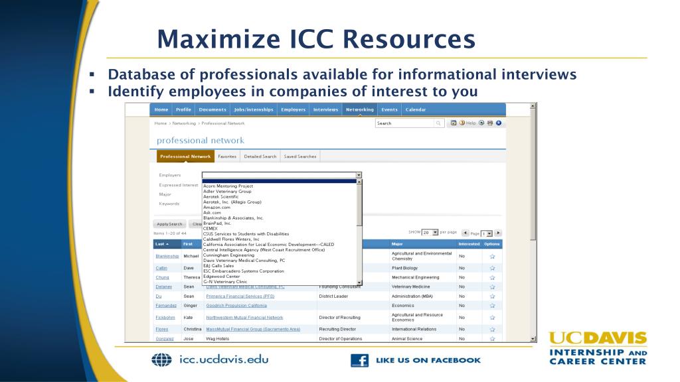
Task: Star the Du, Sean row
Action: pyautogui.click(x=492, y=296)
